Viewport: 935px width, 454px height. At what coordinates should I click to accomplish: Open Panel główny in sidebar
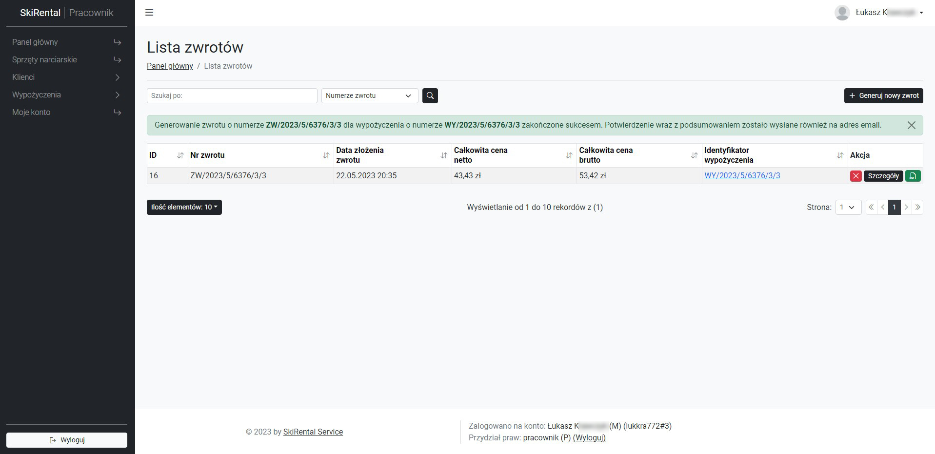(x=66, y=42)
